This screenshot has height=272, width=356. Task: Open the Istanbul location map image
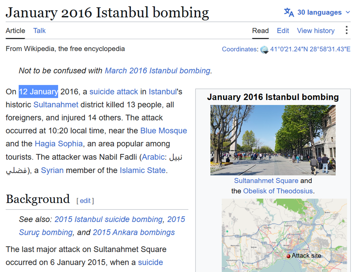tap(284, 235)
